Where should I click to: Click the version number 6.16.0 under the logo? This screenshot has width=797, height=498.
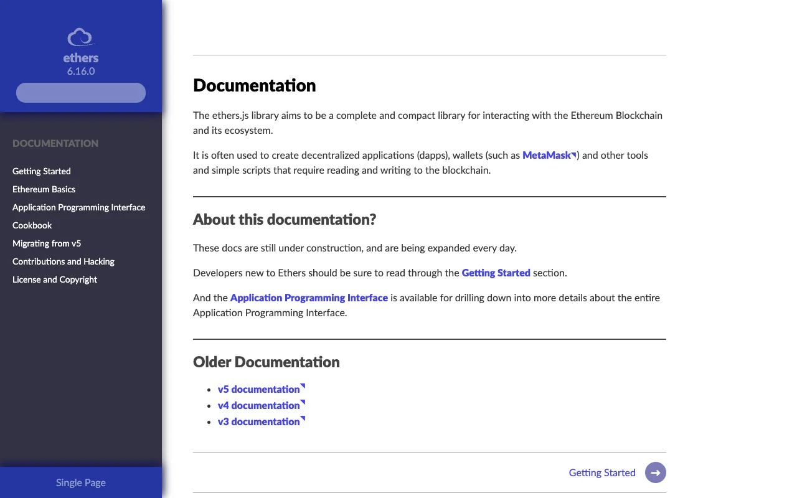click(x=80, y=71)
